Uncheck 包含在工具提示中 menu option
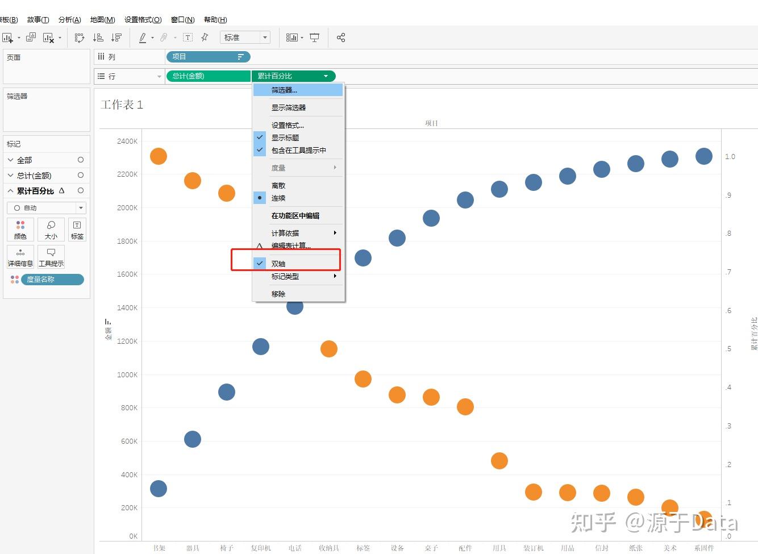758x554 pixels. coord(298,150)
